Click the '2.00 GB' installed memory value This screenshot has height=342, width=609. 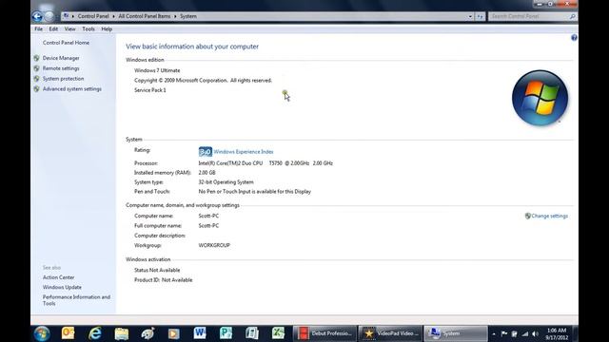click(x=206, y=173)
